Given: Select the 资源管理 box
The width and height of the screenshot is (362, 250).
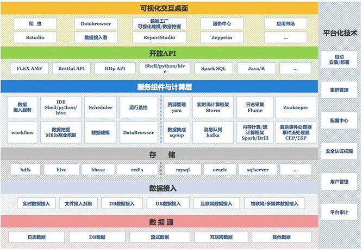Looking at the screenshot, I should tap(177, 107).
